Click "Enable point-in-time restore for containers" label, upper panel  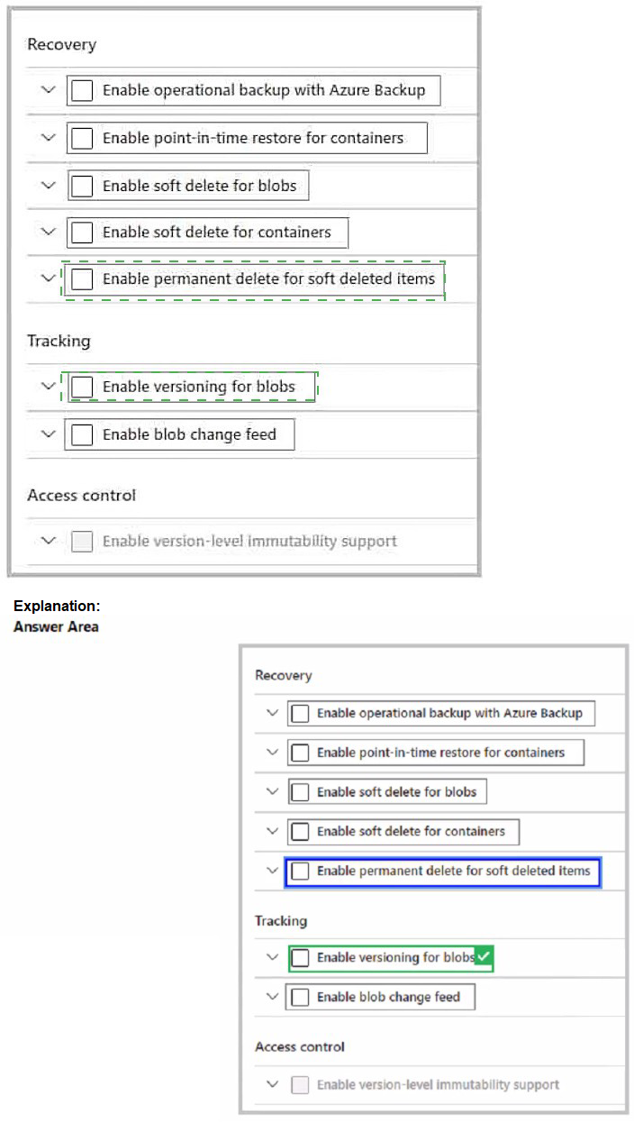[253, 138]
